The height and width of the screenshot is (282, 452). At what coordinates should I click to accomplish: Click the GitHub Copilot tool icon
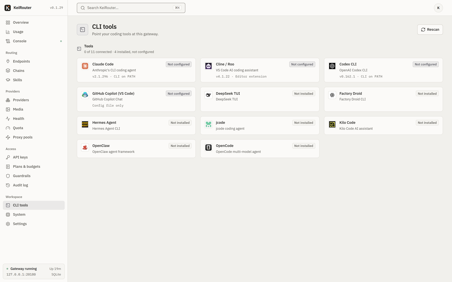pos(85,95)
